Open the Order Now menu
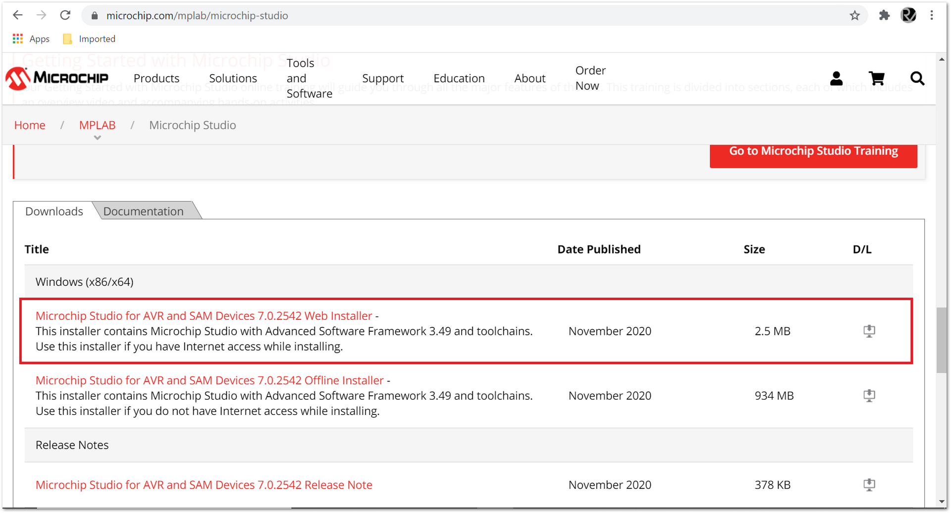Image resolution: width=951 pixels, height=513 pixels. [590, 78]
